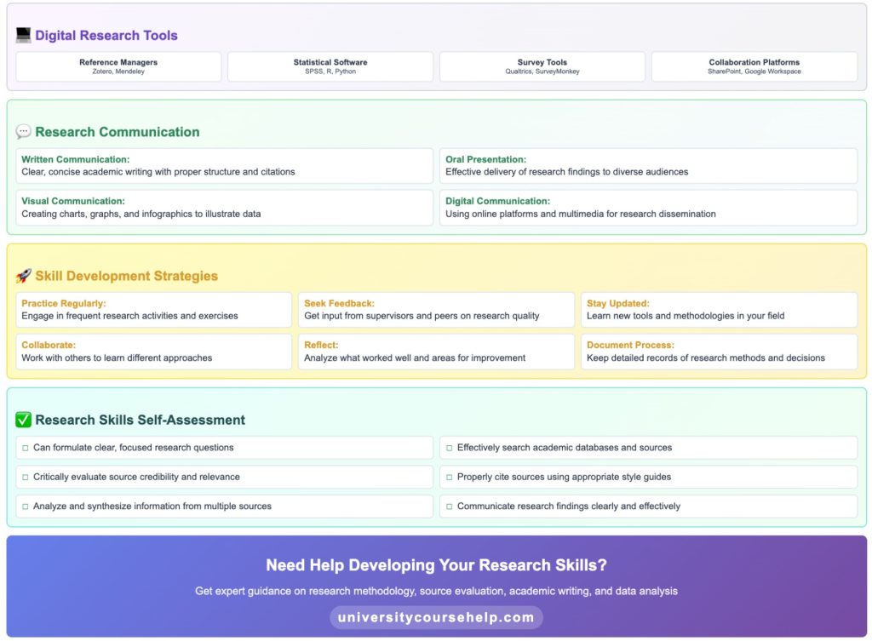
Task: Check the box for searching academic databases effectively
Action: 449,447
